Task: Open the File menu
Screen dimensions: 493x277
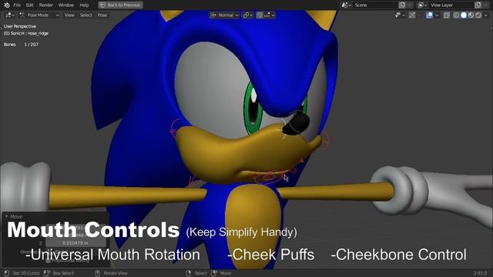Action: point(17,5)
